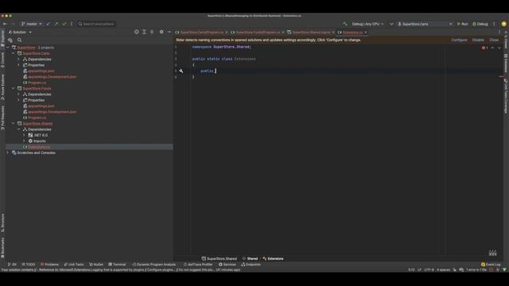Open the Solution explorer settings gear
The height and width of the screenshot is (286, 509).
click(x=161, y=32)
